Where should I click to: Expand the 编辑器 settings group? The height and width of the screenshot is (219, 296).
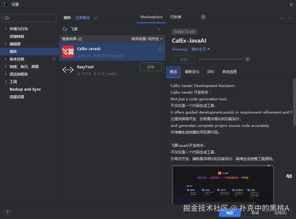click(x=5, y=44)
